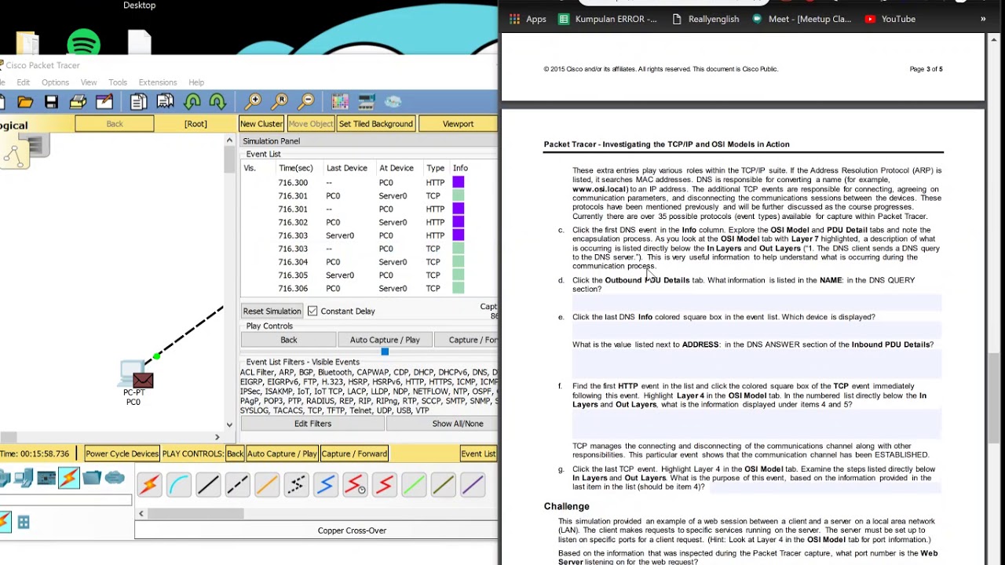
Task: Click Event List button in bottom bar
Action: coord(478,454)
